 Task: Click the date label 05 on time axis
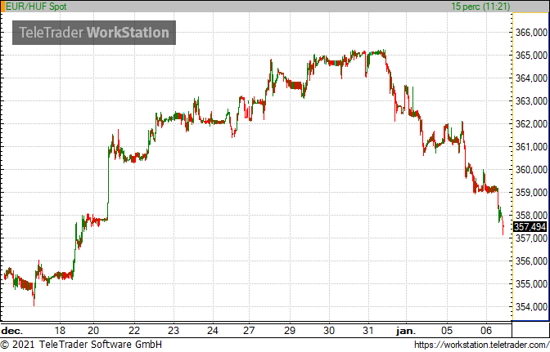pos(447,331)
